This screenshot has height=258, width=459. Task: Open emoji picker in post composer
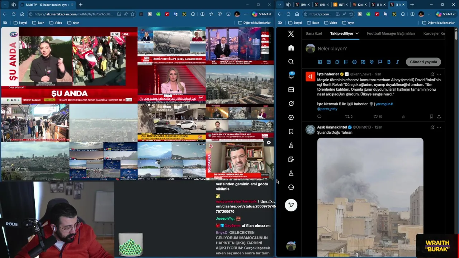tap(354, 62)
